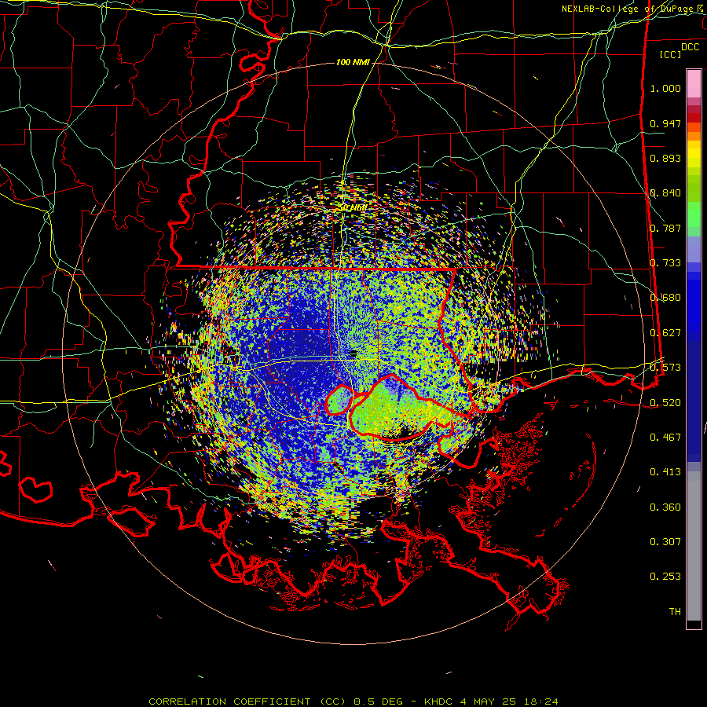Image resolution: width=707 pixels, height=707 pixels.
Task: Select the 0.573 legend value
Action: pyautogui.click(x=665, y=368)
